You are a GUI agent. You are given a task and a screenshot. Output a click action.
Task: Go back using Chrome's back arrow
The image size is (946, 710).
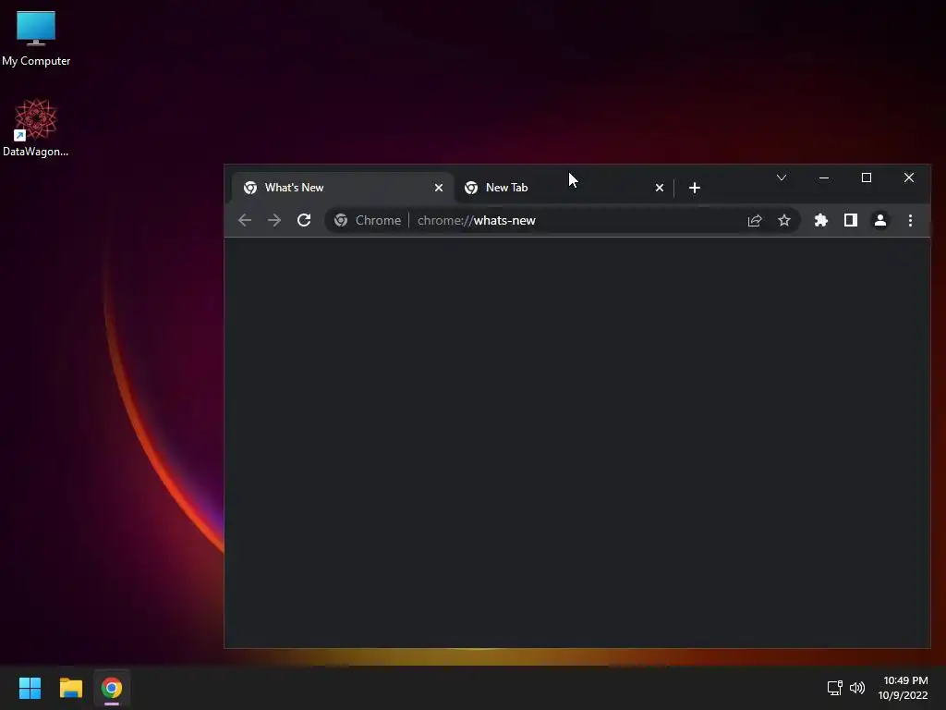244,220
